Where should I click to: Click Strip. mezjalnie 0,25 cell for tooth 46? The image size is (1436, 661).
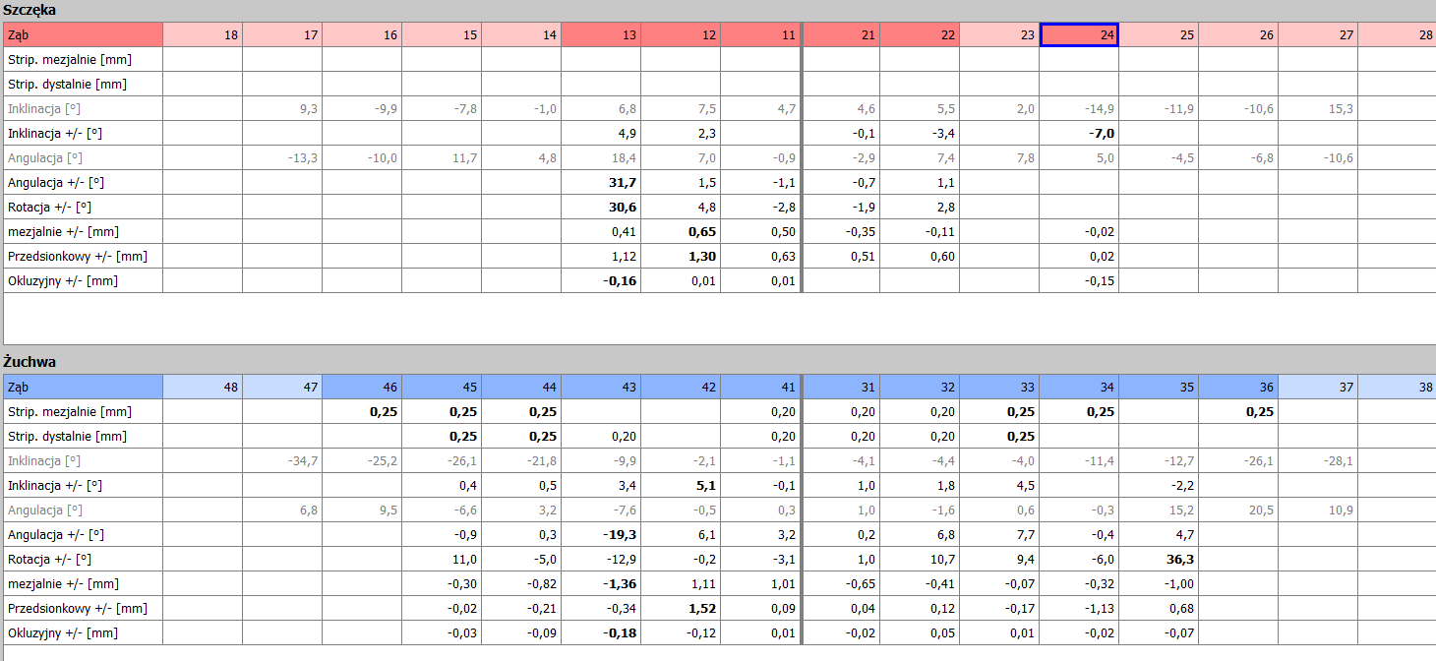click(362, 412)
